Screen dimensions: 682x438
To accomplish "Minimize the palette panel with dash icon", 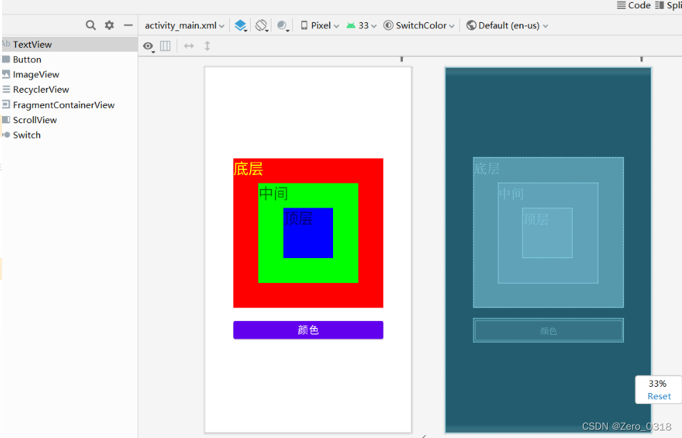I will [x=128, y=25].
